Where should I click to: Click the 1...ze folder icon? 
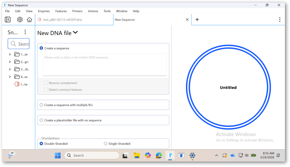(17, 54)
